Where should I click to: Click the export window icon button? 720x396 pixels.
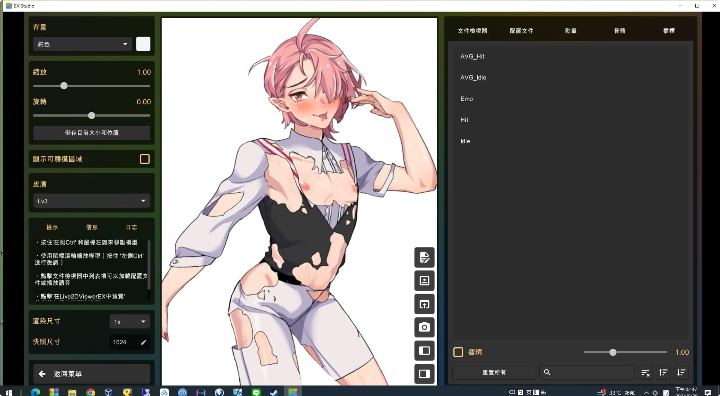point(424,304)
